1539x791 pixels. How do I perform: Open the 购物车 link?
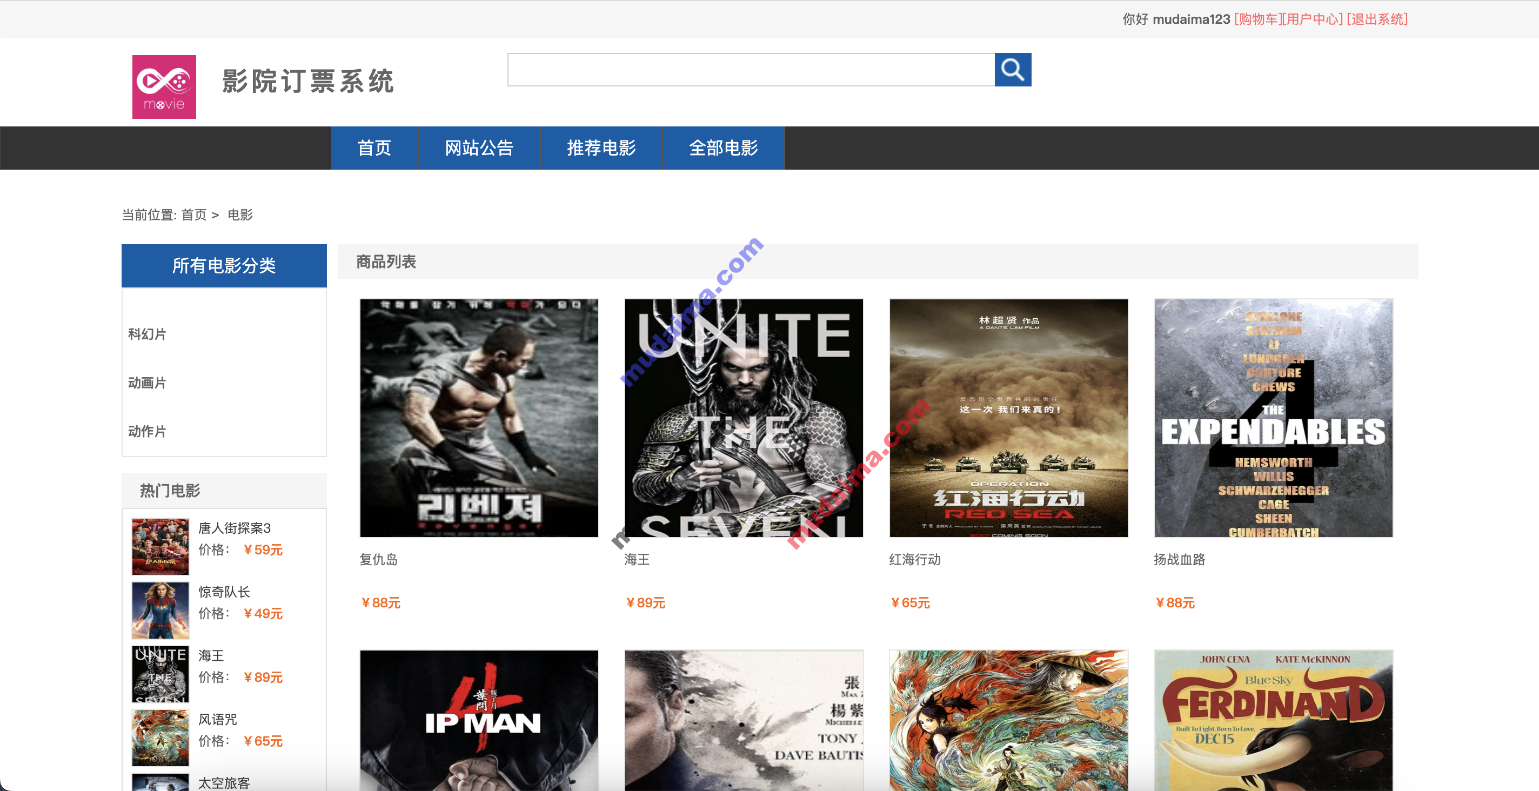click(x=1257, y=19)
